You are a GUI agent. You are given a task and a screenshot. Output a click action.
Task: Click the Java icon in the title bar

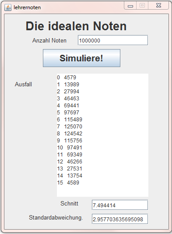(x=8, y=7)
